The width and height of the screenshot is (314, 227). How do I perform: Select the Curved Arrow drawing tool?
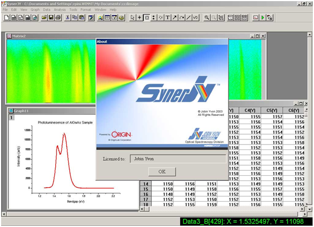point(182,18)
